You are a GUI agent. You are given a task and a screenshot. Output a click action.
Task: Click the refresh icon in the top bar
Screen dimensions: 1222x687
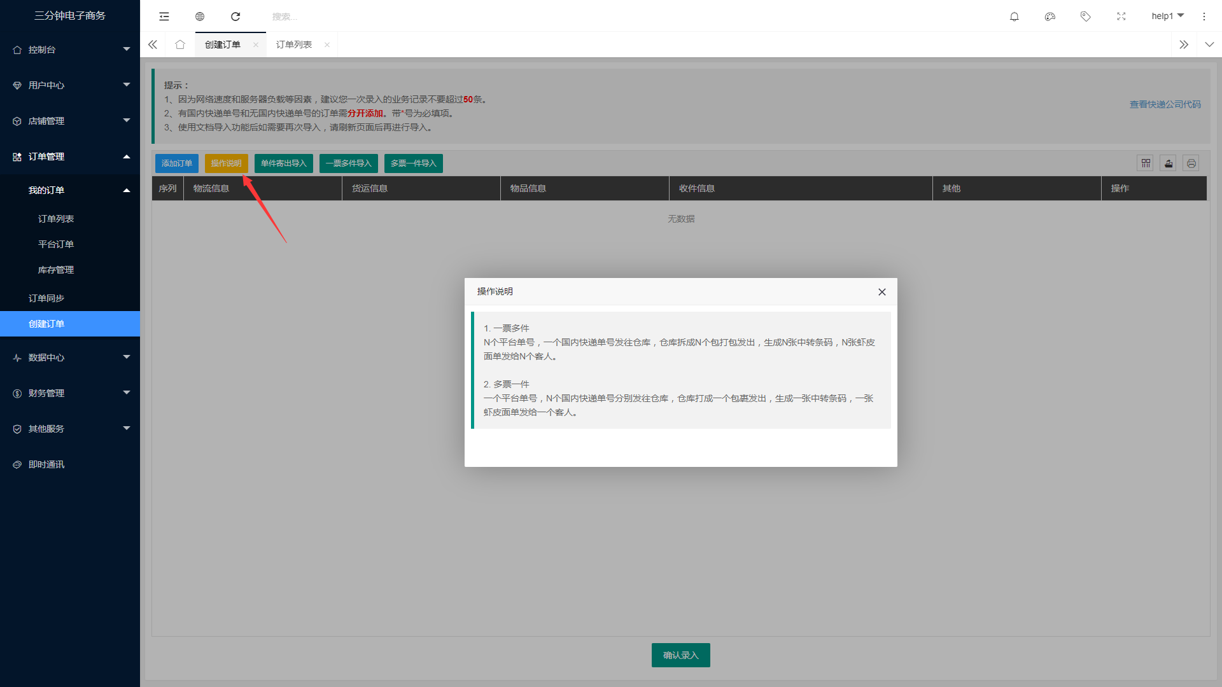(x=235, y=17)
